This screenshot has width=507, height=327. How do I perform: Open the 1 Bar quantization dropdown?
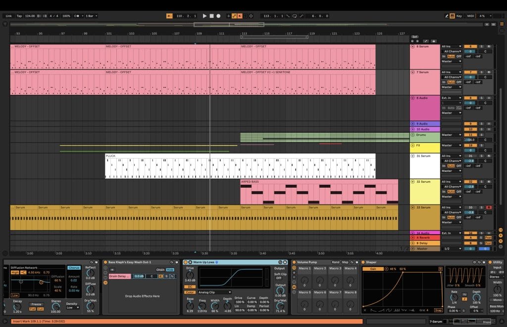92,16
